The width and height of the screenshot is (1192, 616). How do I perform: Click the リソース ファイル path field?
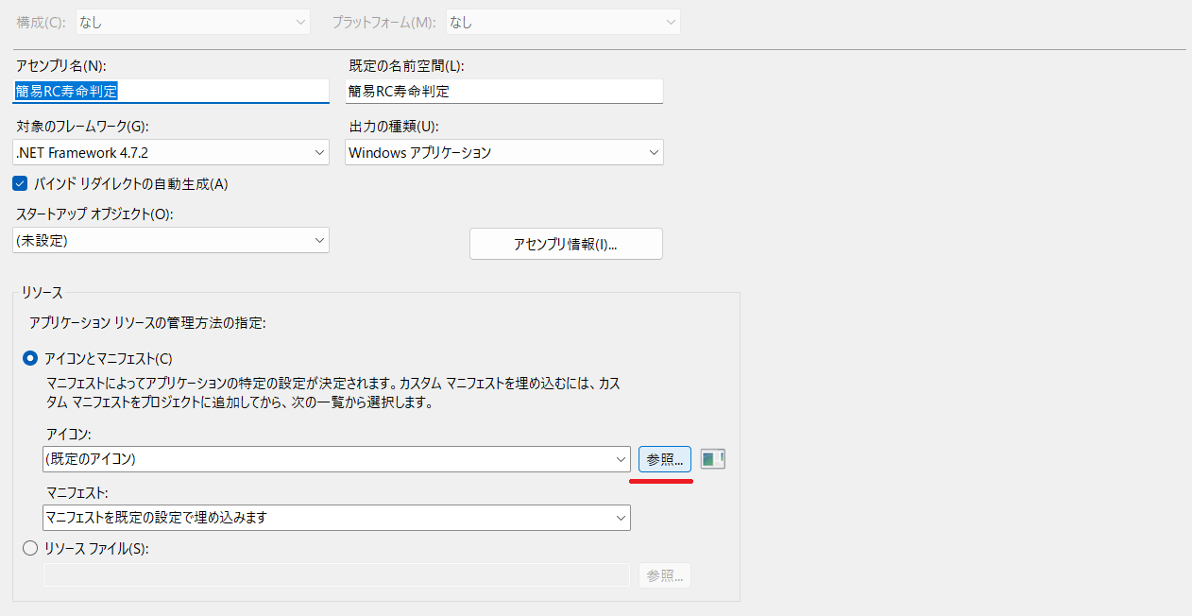336,575
